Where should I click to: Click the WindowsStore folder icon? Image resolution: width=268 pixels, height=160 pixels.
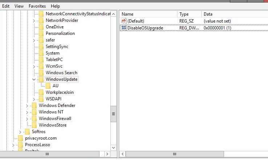34,125
